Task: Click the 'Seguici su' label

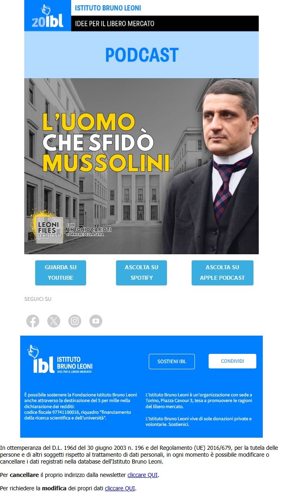Action: coord(38,299)
